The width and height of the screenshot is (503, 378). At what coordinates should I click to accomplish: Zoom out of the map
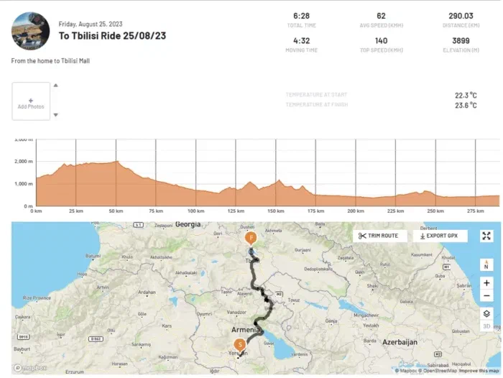pyautogui.click(x=486, y=296)
